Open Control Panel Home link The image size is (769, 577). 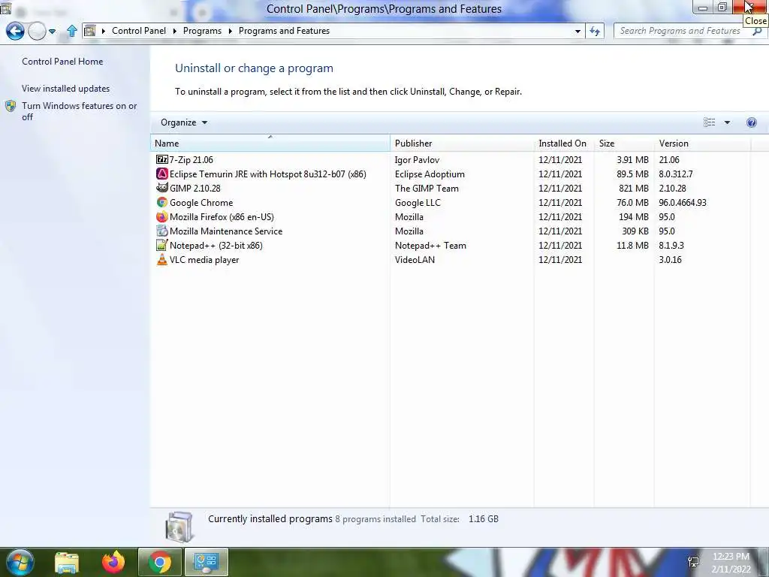click(x=62, y=62)
